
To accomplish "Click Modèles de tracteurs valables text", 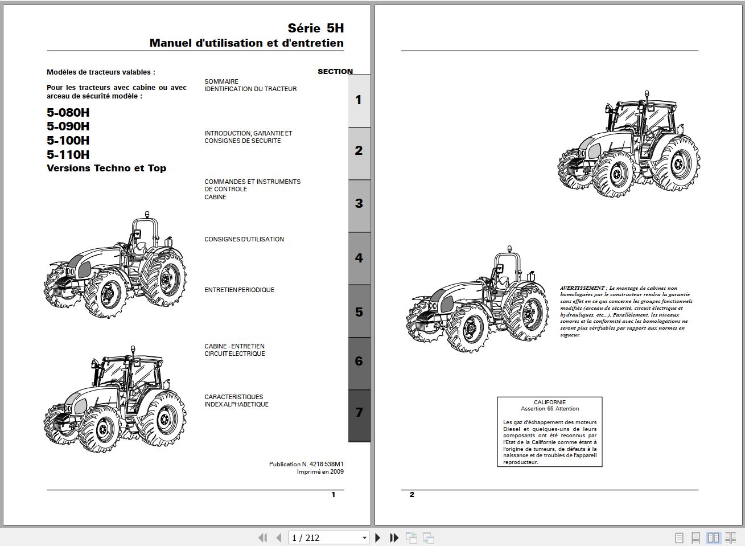I will coord(101,72).
